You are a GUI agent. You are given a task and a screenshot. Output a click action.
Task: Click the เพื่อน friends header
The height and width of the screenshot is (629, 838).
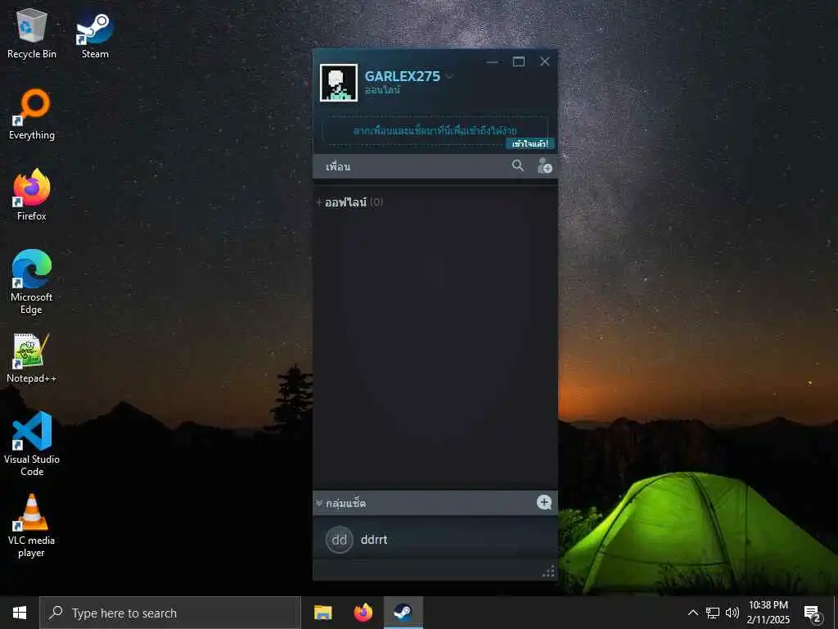[338, 167]
